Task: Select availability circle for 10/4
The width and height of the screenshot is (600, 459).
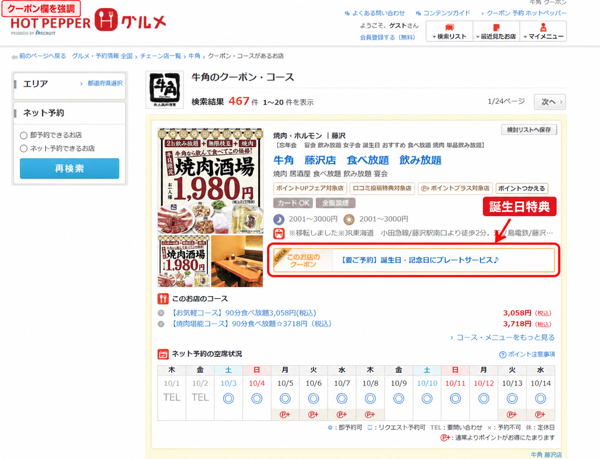Action: [257, 399]
